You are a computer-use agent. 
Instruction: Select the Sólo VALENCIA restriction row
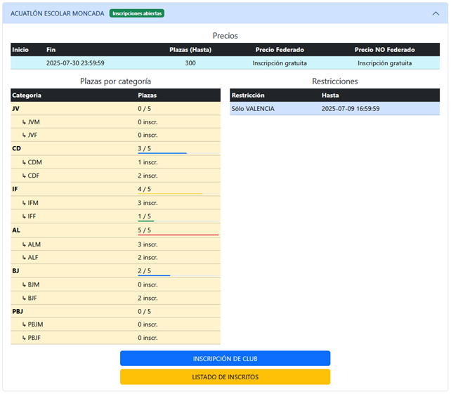[x=334, y=109]
